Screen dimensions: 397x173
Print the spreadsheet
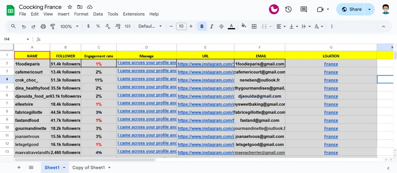tap(43, 26)
